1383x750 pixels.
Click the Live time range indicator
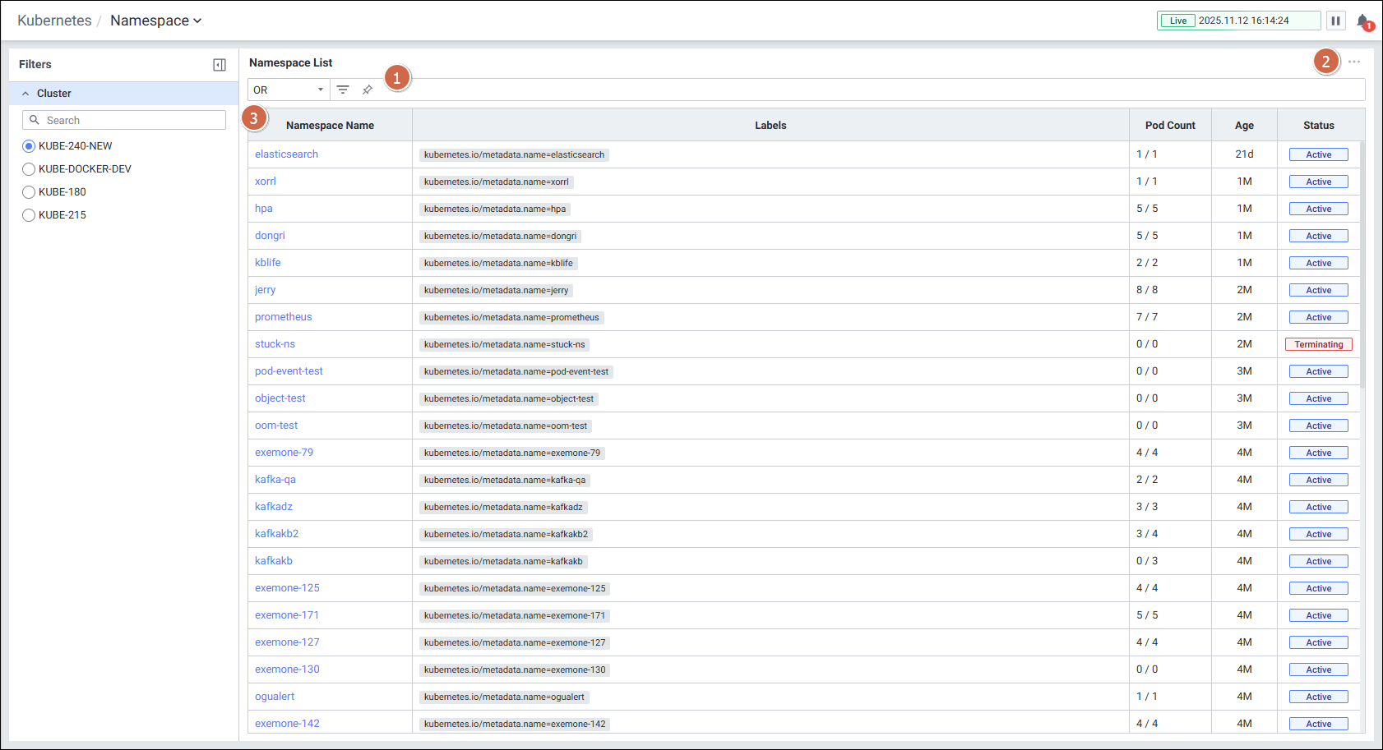[x=1178, y=21]
